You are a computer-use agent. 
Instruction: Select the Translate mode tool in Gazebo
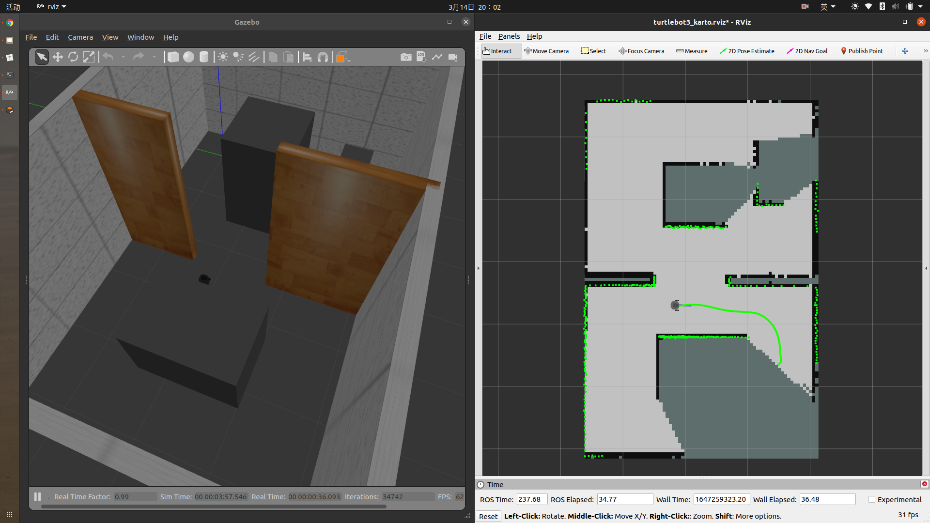58,57
